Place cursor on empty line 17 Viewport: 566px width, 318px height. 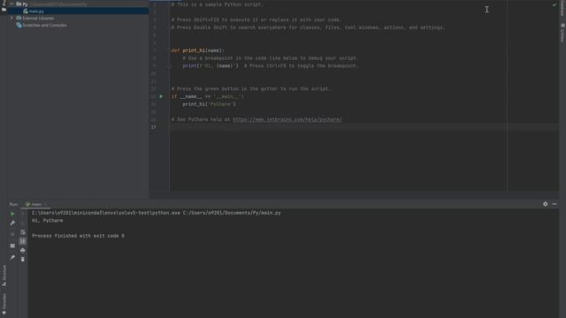(364, 127)
